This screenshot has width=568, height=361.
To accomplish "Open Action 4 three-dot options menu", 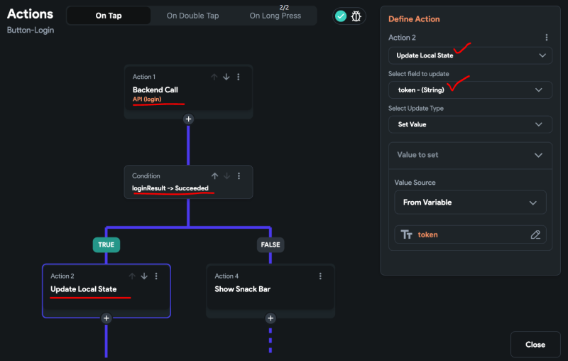I will (320, 276).
